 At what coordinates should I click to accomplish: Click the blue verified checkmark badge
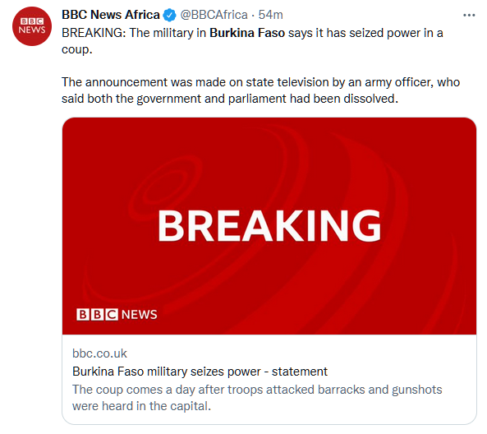point(169,15)
